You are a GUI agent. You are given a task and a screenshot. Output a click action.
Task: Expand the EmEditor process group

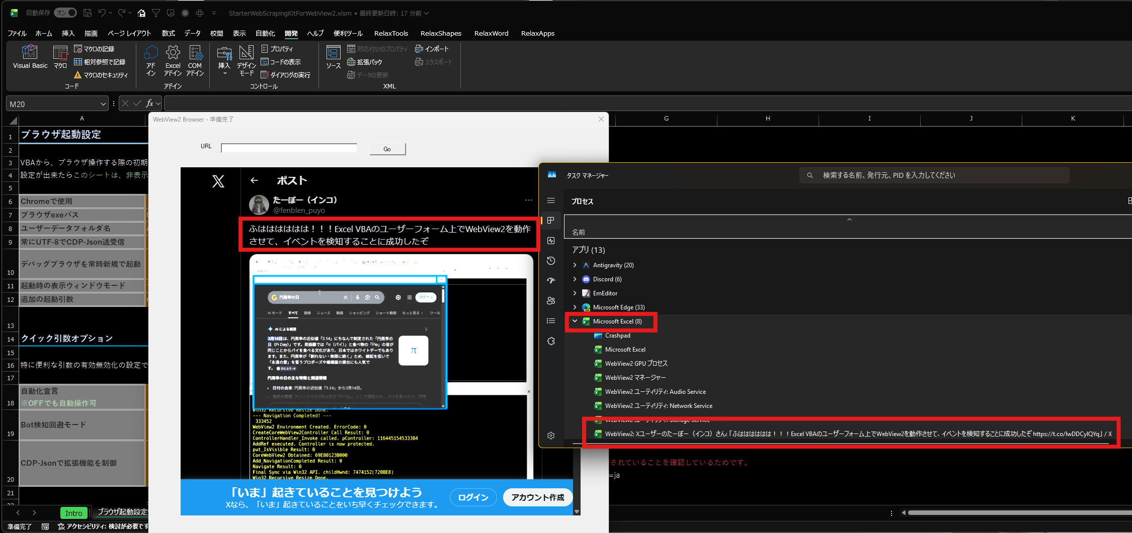575,293
